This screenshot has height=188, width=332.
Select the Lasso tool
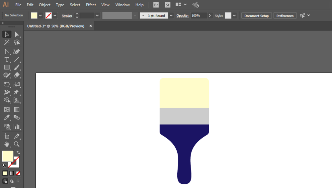[17, 42]
